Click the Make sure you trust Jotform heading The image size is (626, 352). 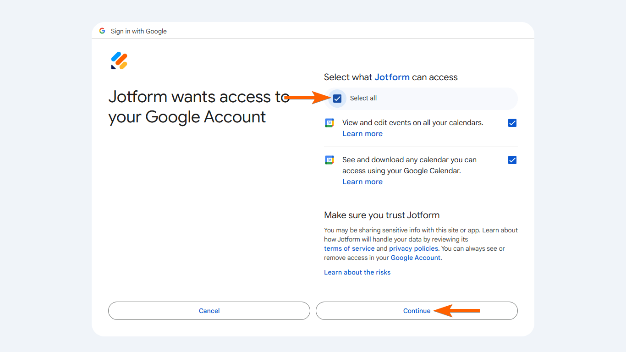[x=383, y=215]
